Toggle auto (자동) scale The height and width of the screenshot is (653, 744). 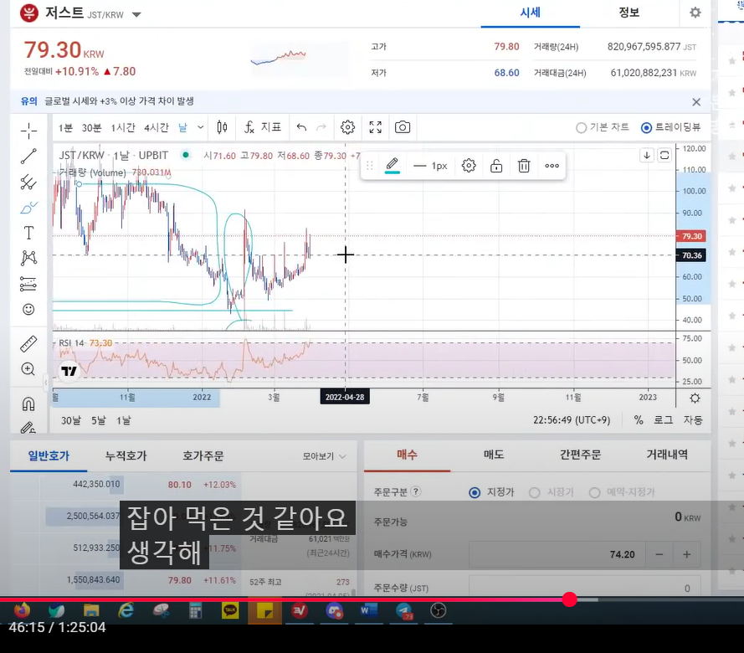pyautogui.click(x=693, y=420)
